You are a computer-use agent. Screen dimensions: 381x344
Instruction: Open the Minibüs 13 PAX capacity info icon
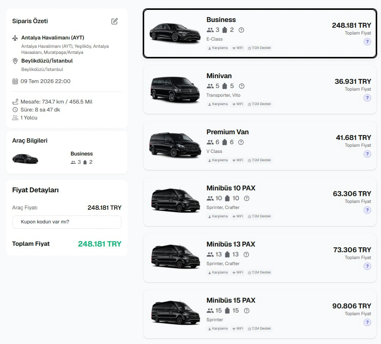tap(246, 254)
